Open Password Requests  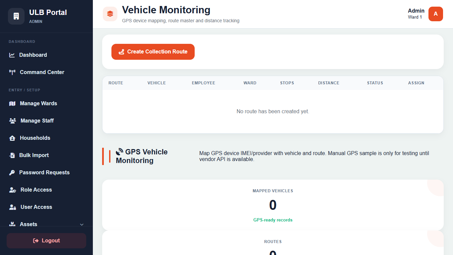(x=46, y=173)
